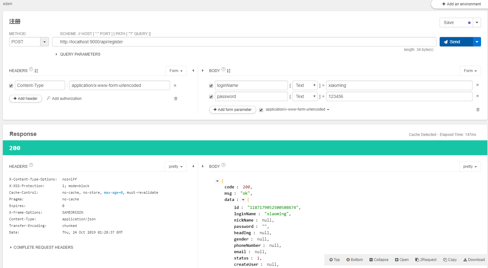Click the adam project name

(8, 4)
